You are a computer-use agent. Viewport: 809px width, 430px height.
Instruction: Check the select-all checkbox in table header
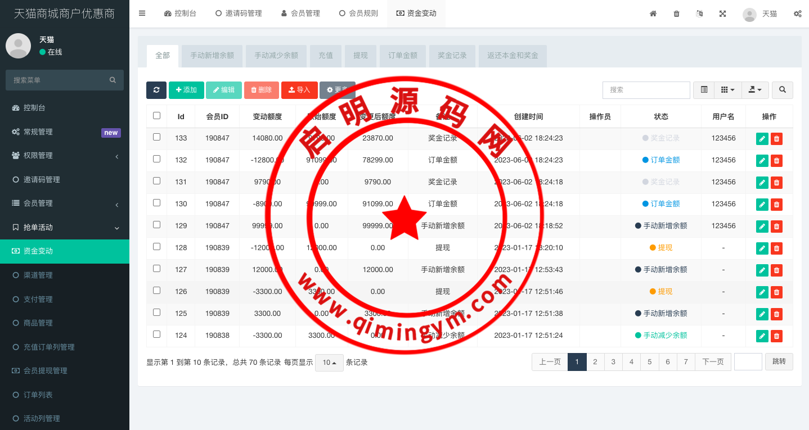click(156, 116)
